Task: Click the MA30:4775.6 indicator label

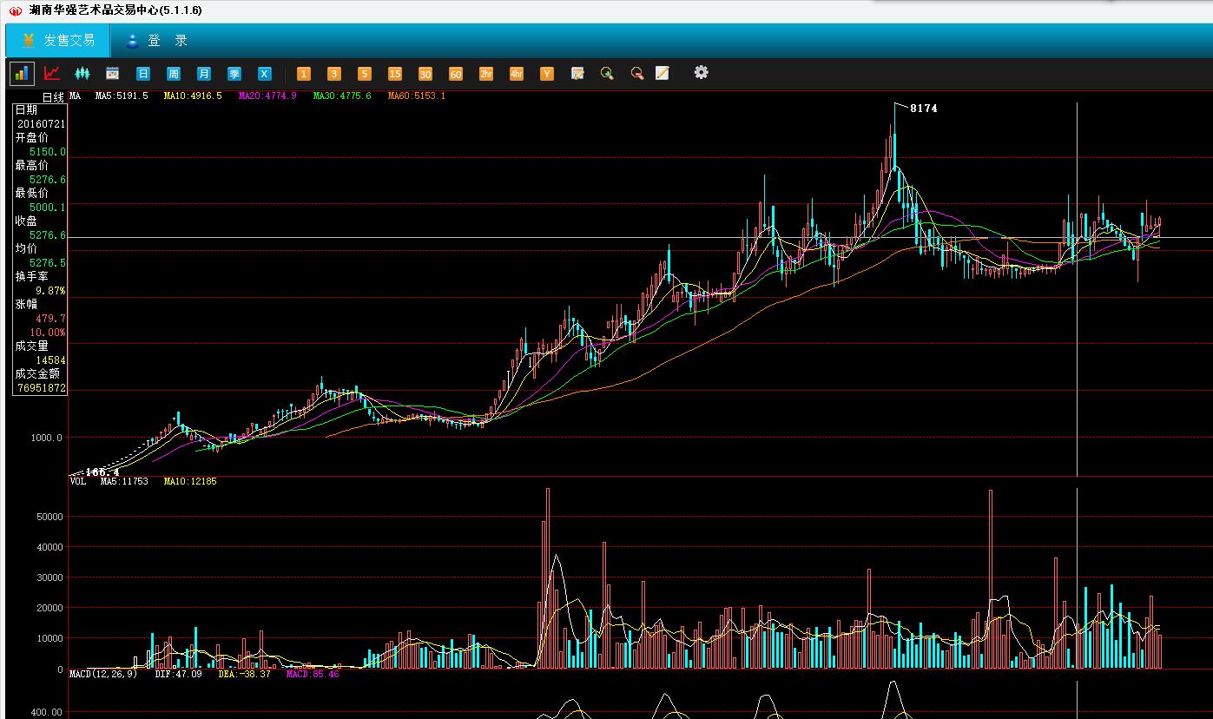Action: tap(342, 96)
